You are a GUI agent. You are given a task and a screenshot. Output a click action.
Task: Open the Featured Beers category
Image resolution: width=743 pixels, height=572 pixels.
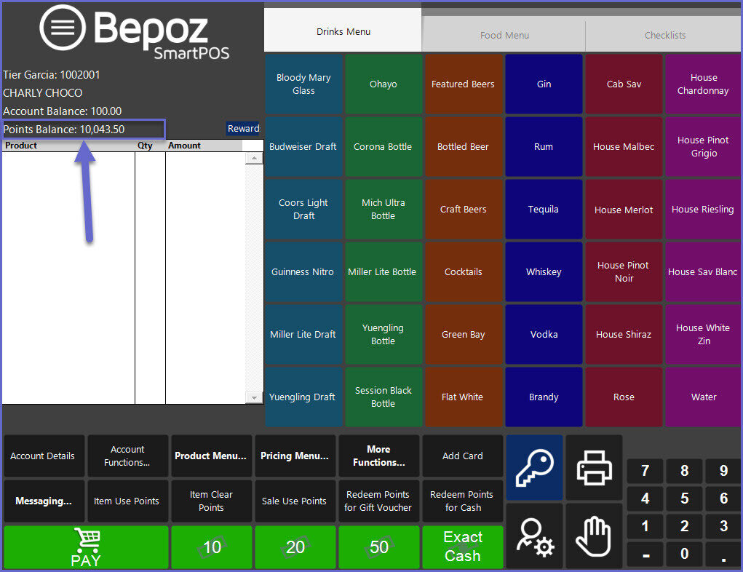pyautogui.click(x=464, y=84)
